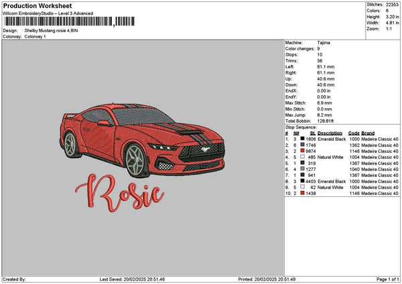402x284 pixels.
Task: Click the red swatch beside 1438 stitches
Action: point(303,193)
